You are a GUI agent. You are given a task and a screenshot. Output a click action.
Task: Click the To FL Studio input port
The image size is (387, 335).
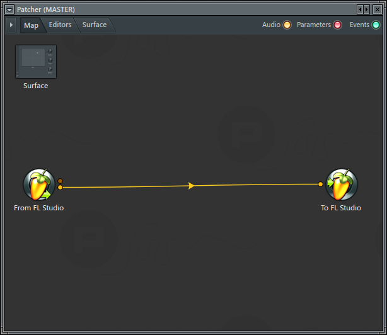[x=320, y=184]
